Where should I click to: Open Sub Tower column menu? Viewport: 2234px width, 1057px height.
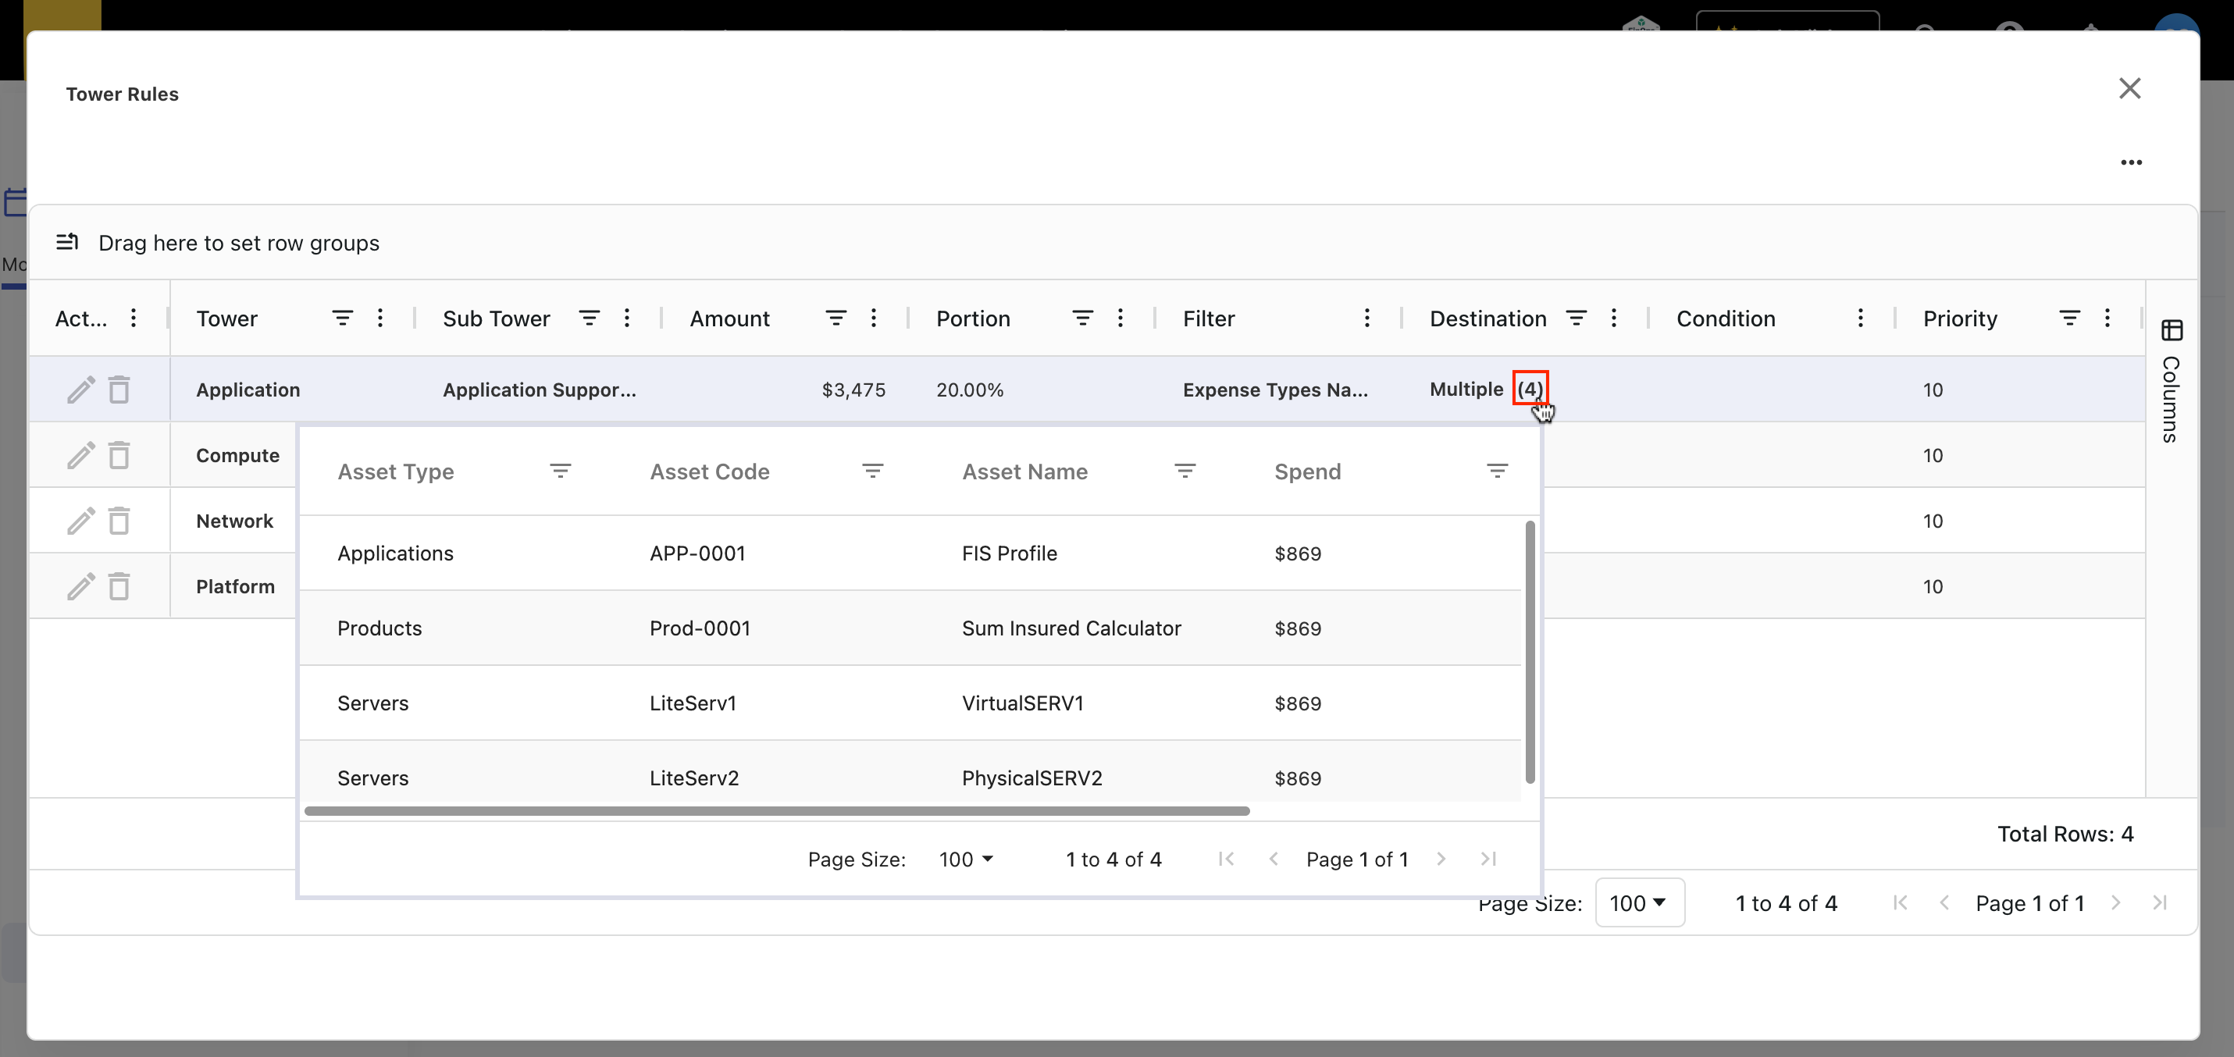pos(626,319)
